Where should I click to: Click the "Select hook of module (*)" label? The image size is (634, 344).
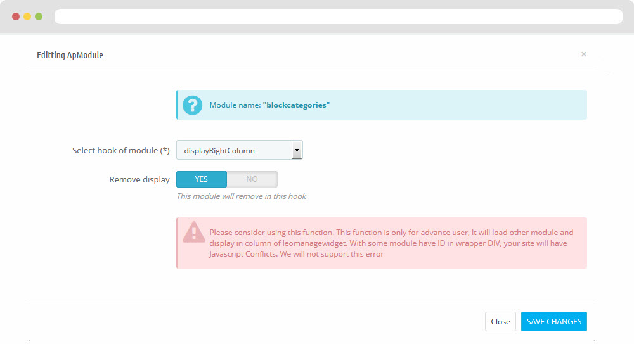click(x=121, y=151)
